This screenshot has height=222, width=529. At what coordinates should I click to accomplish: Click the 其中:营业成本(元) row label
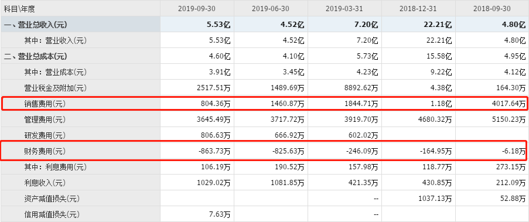(x=55, y=72)
